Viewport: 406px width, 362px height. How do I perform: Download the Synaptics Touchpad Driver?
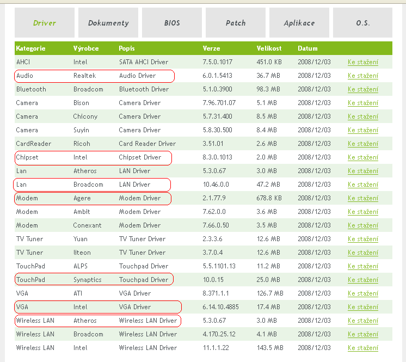click(x=363, y=280)
